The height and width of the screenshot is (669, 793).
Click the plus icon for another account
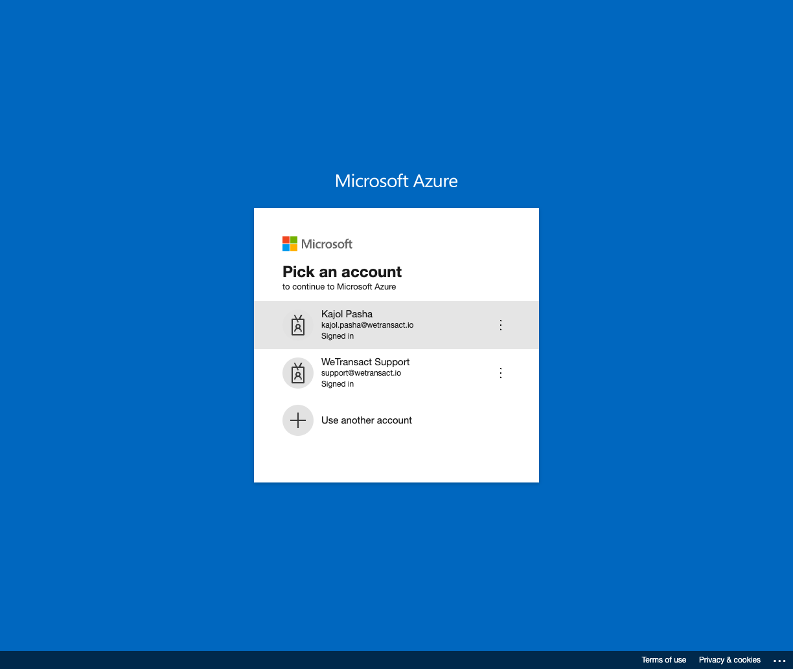click(298, 420)
